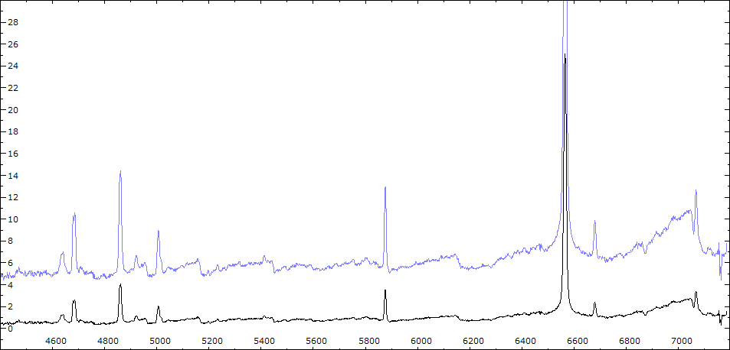The width and height of the screenshot is (730, 350).
Task: Click the blue spectrum peak near 4670
Action: point(74,214)
